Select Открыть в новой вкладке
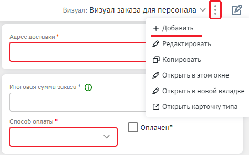 click(203, 91)
